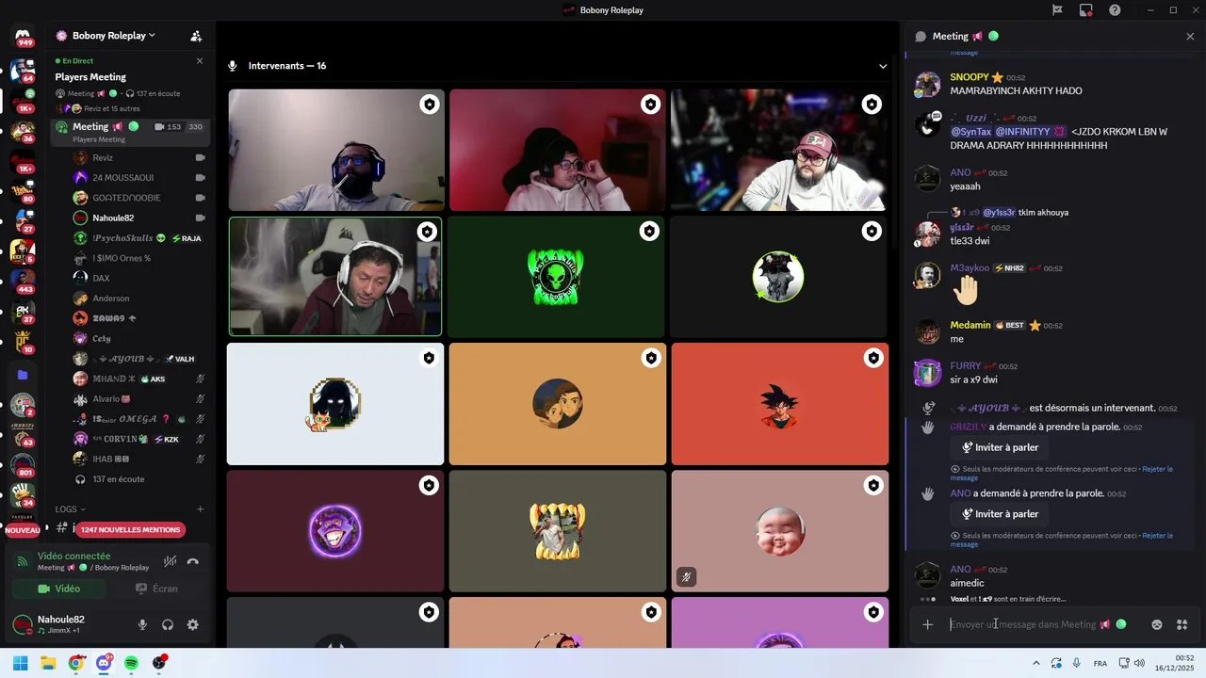Open user settings gear
Screen dimensions: 1206x678
click(193, 624)
